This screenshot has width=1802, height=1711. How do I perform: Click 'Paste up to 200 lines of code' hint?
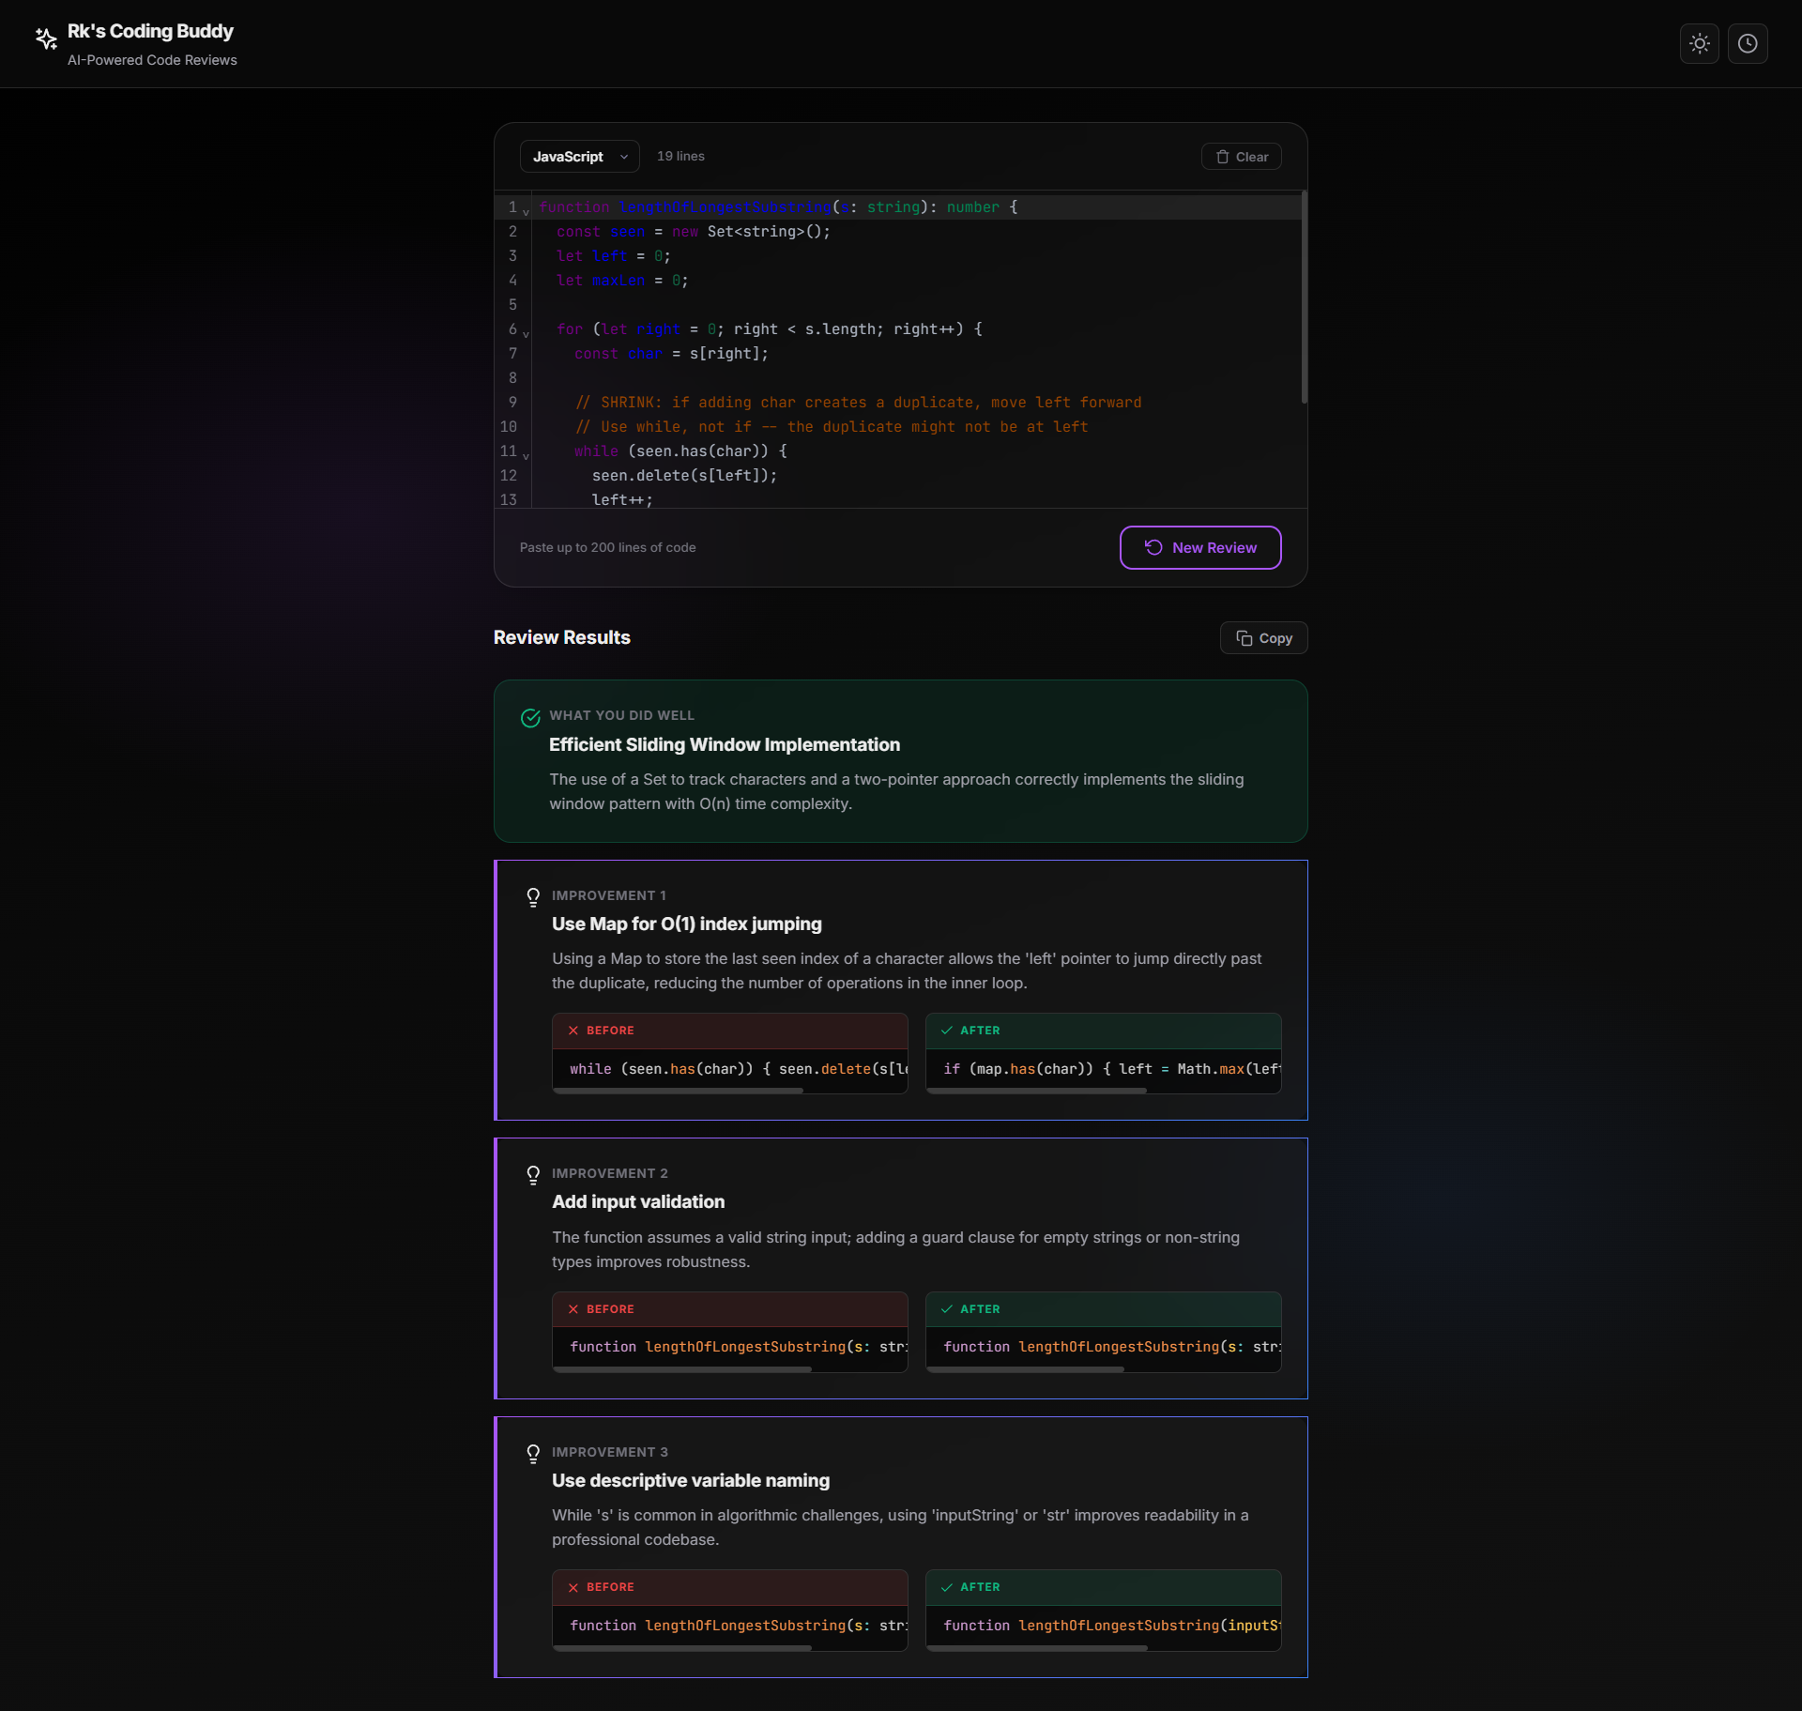pos(607,547)
